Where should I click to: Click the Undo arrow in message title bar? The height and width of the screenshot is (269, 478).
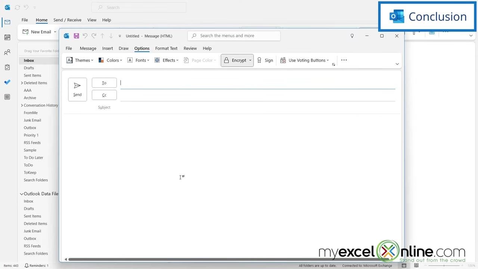tap(85, 36)
